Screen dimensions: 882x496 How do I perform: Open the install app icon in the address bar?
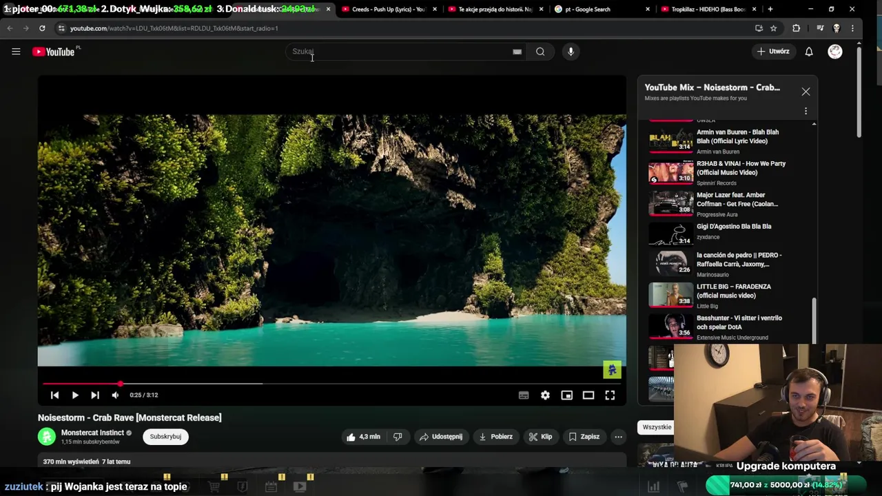tap(759, 28)
